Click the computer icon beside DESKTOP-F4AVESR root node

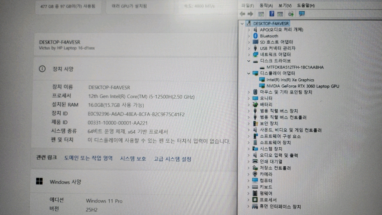(x=249, y=23)
